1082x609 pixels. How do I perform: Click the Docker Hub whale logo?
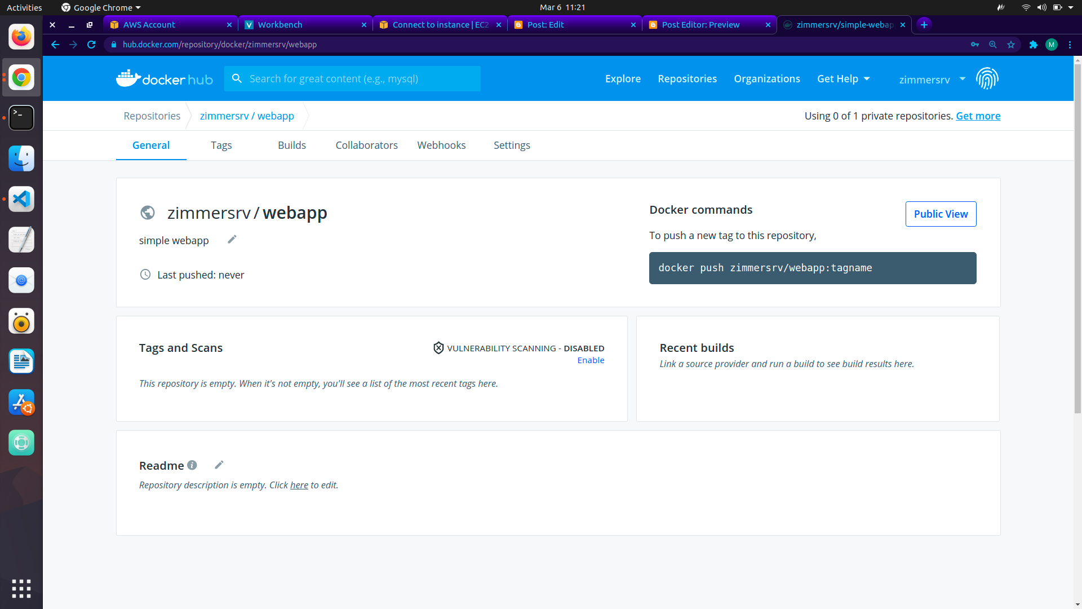click(x=164, y=78)
